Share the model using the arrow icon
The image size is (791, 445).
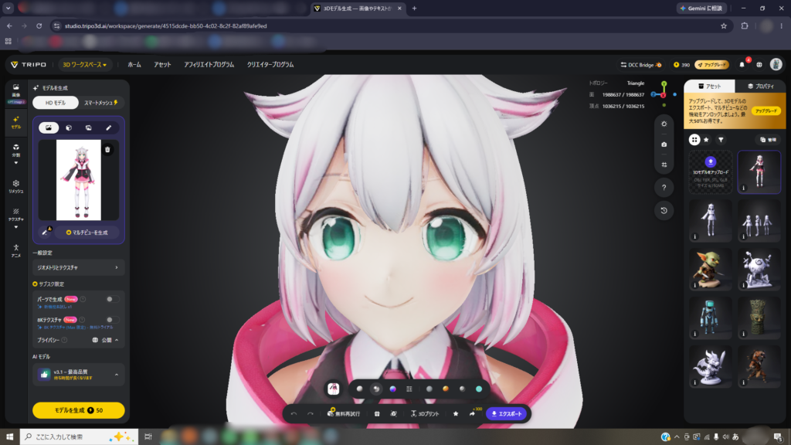(472, 414)
